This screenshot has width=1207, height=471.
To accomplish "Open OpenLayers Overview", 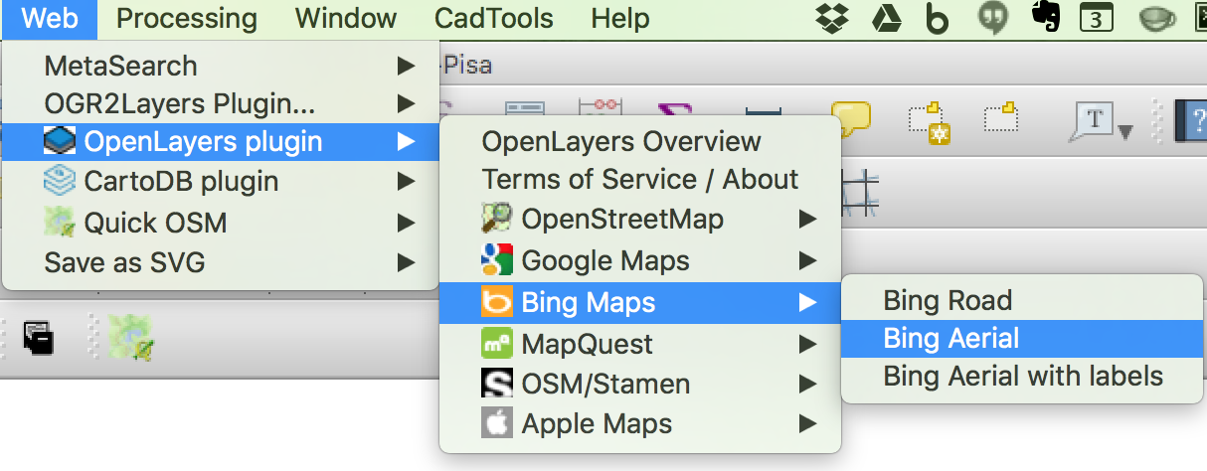I will coord(641,142).
